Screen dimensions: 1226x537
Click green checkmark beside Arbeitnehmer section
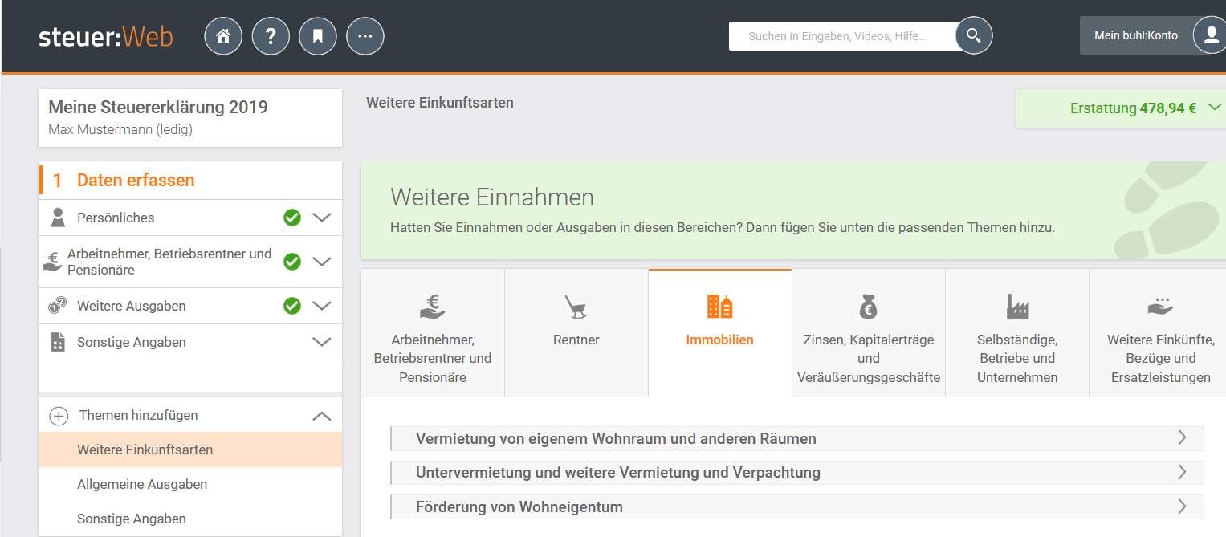292,262
